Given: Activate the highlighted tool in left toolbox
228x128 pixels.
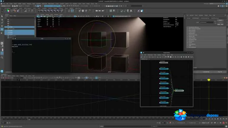Looking at the screenshot, I should tap(2, 29).
